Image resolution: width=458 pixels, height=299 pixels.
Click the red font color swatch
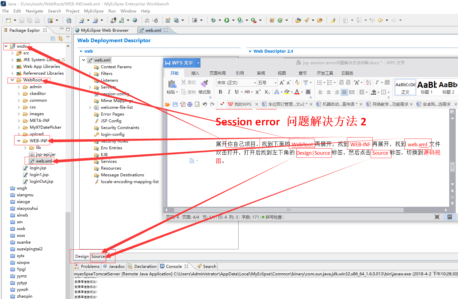pos(297,92)
